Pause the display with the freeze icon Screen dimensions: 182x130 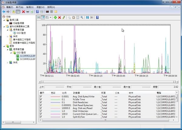pyautogui.click(x=88, y=18)
